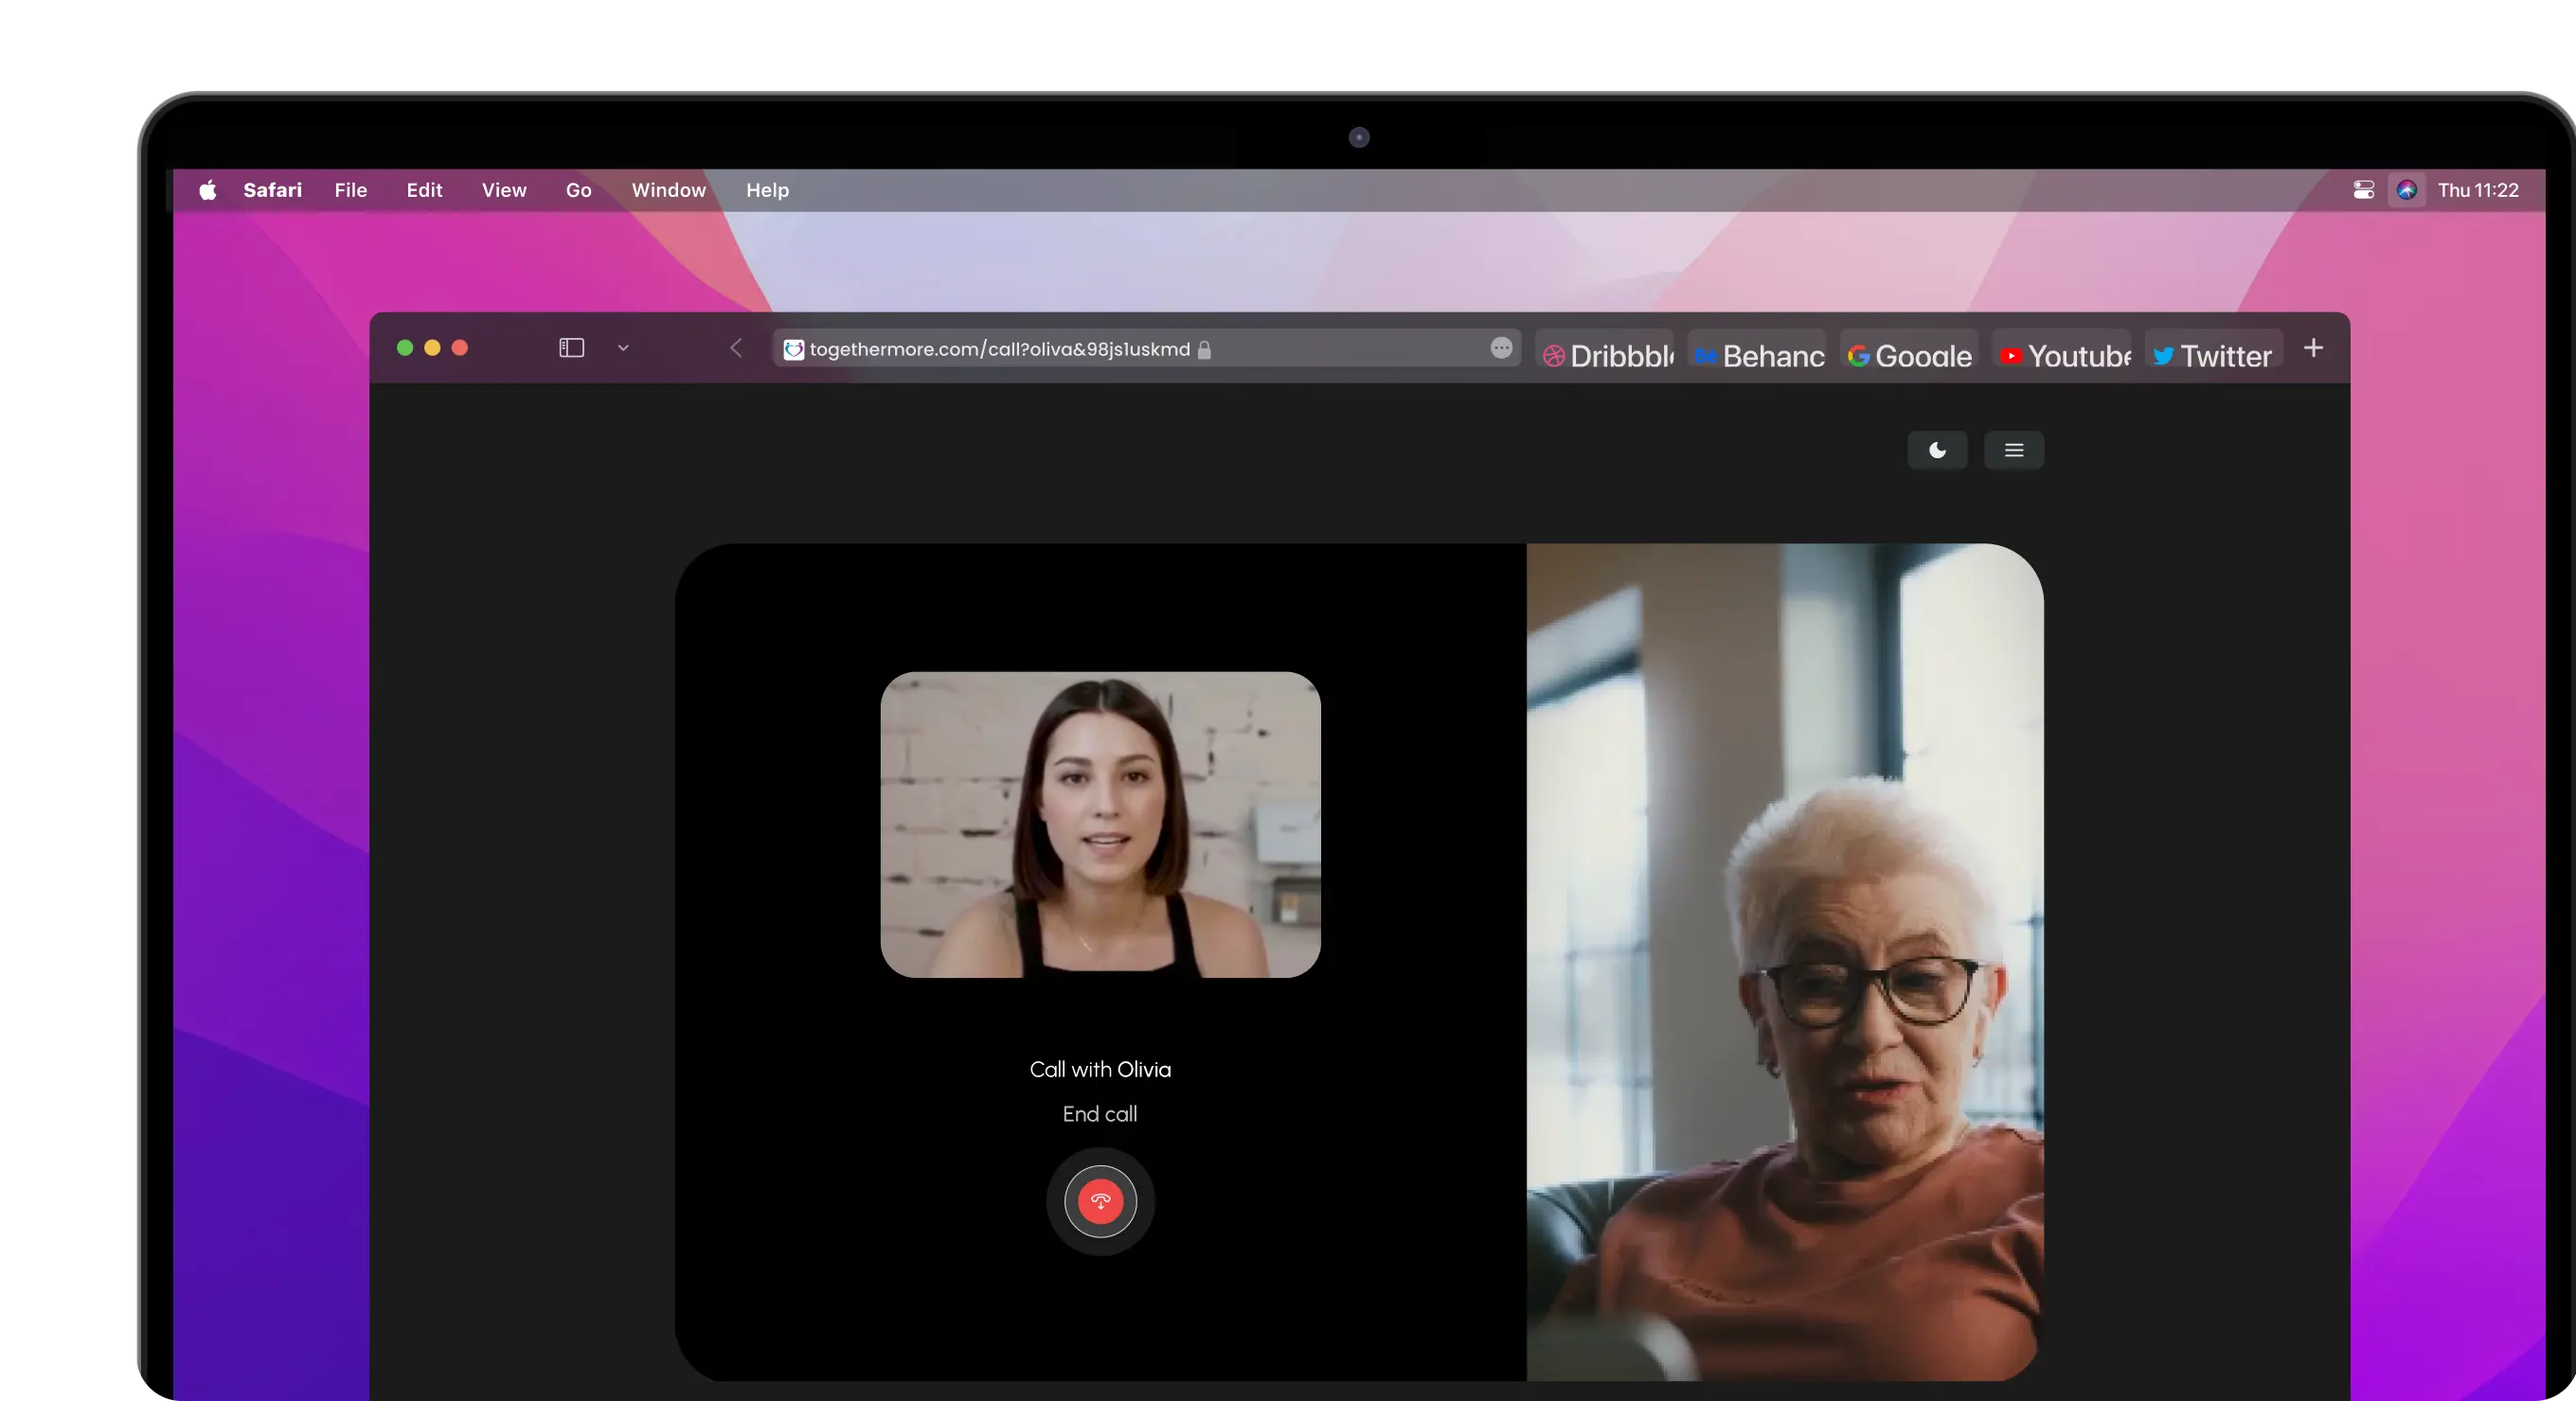The height and width of the screenshot is (1401, 2576).
Task: Activate Siri from menu bar
Action: tap(2406, 190)
